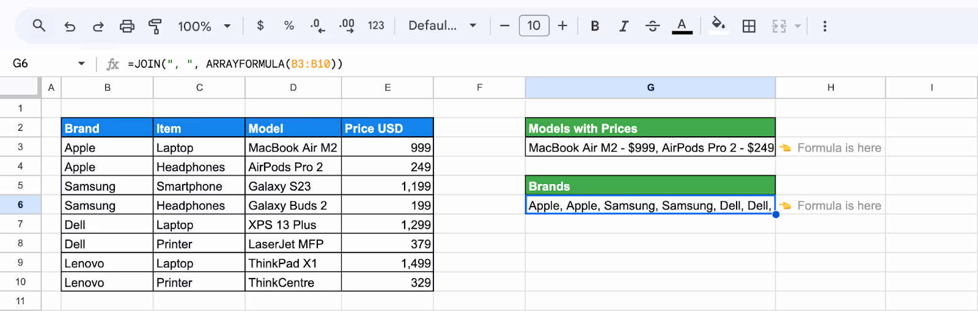This screenshot has height=311, width=978.
Task: Select column G header
Action: (x=650, y=87)
